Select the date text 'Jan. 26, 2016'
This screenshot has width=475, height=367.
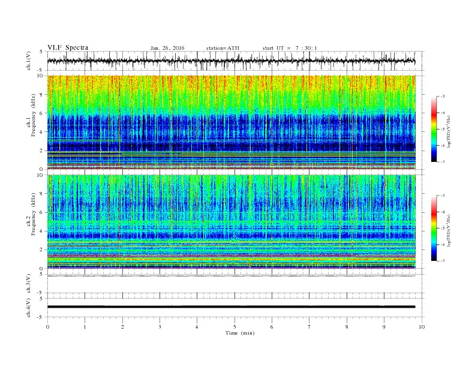click(167, 48)
